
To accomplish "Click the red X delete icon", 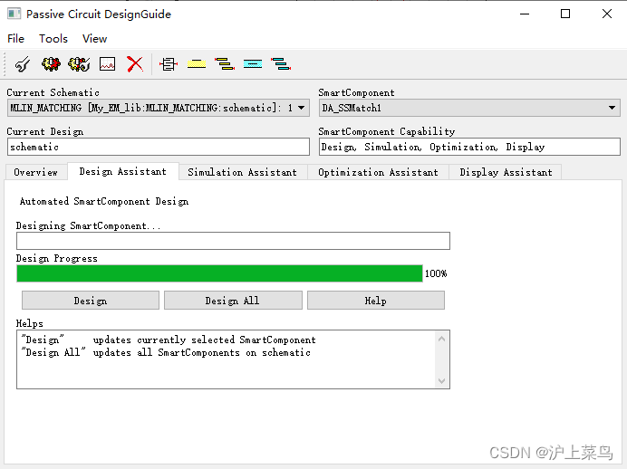I will click(x=135, y=64).
